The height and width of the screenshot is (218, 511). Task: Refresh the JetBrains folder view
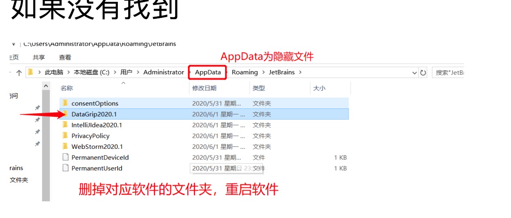423,73
